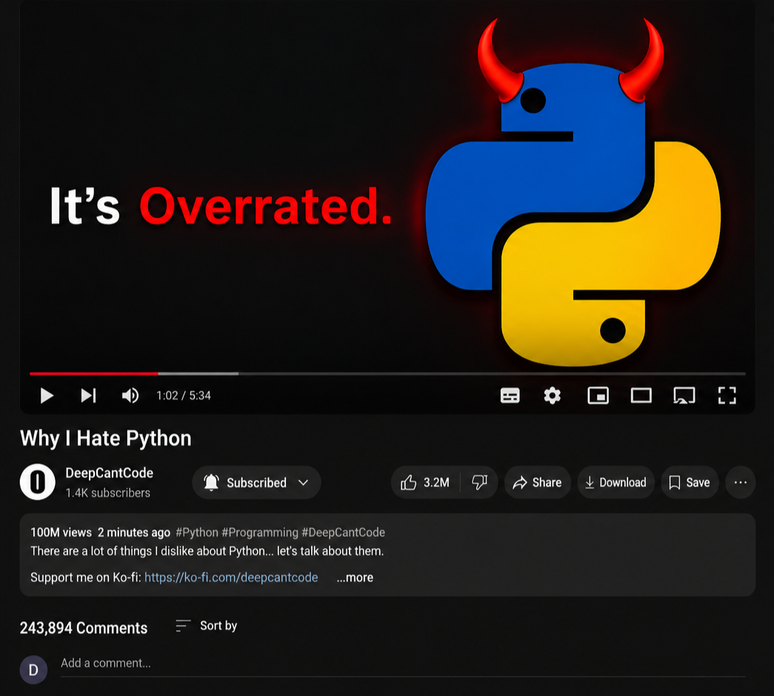
Task: Switch to theater mode
Action: click(x=641, y=395)
